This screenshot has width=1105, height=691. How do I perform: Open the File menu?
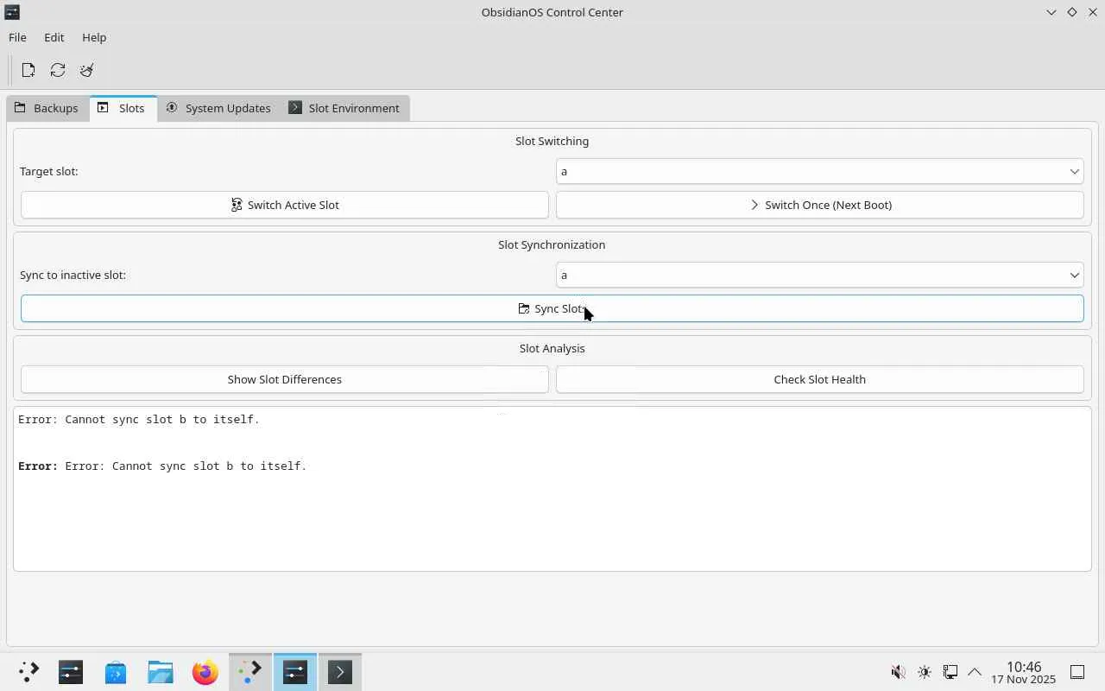(x=17, y=37)
